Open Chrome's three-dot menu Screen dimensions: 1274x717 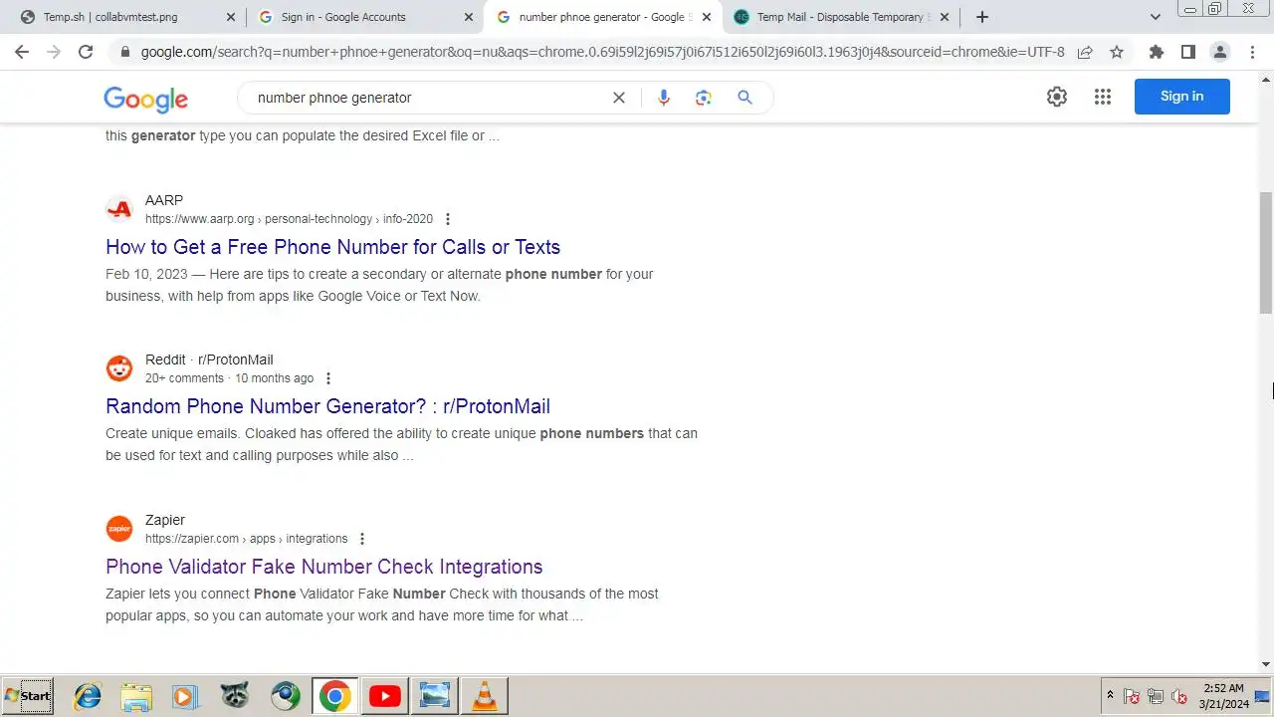1252,52
